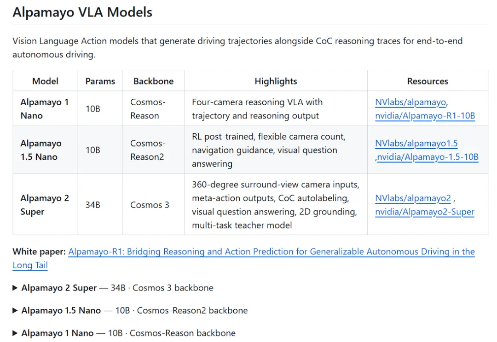Click the Model column header
The image size is (497, 342).
45,81
